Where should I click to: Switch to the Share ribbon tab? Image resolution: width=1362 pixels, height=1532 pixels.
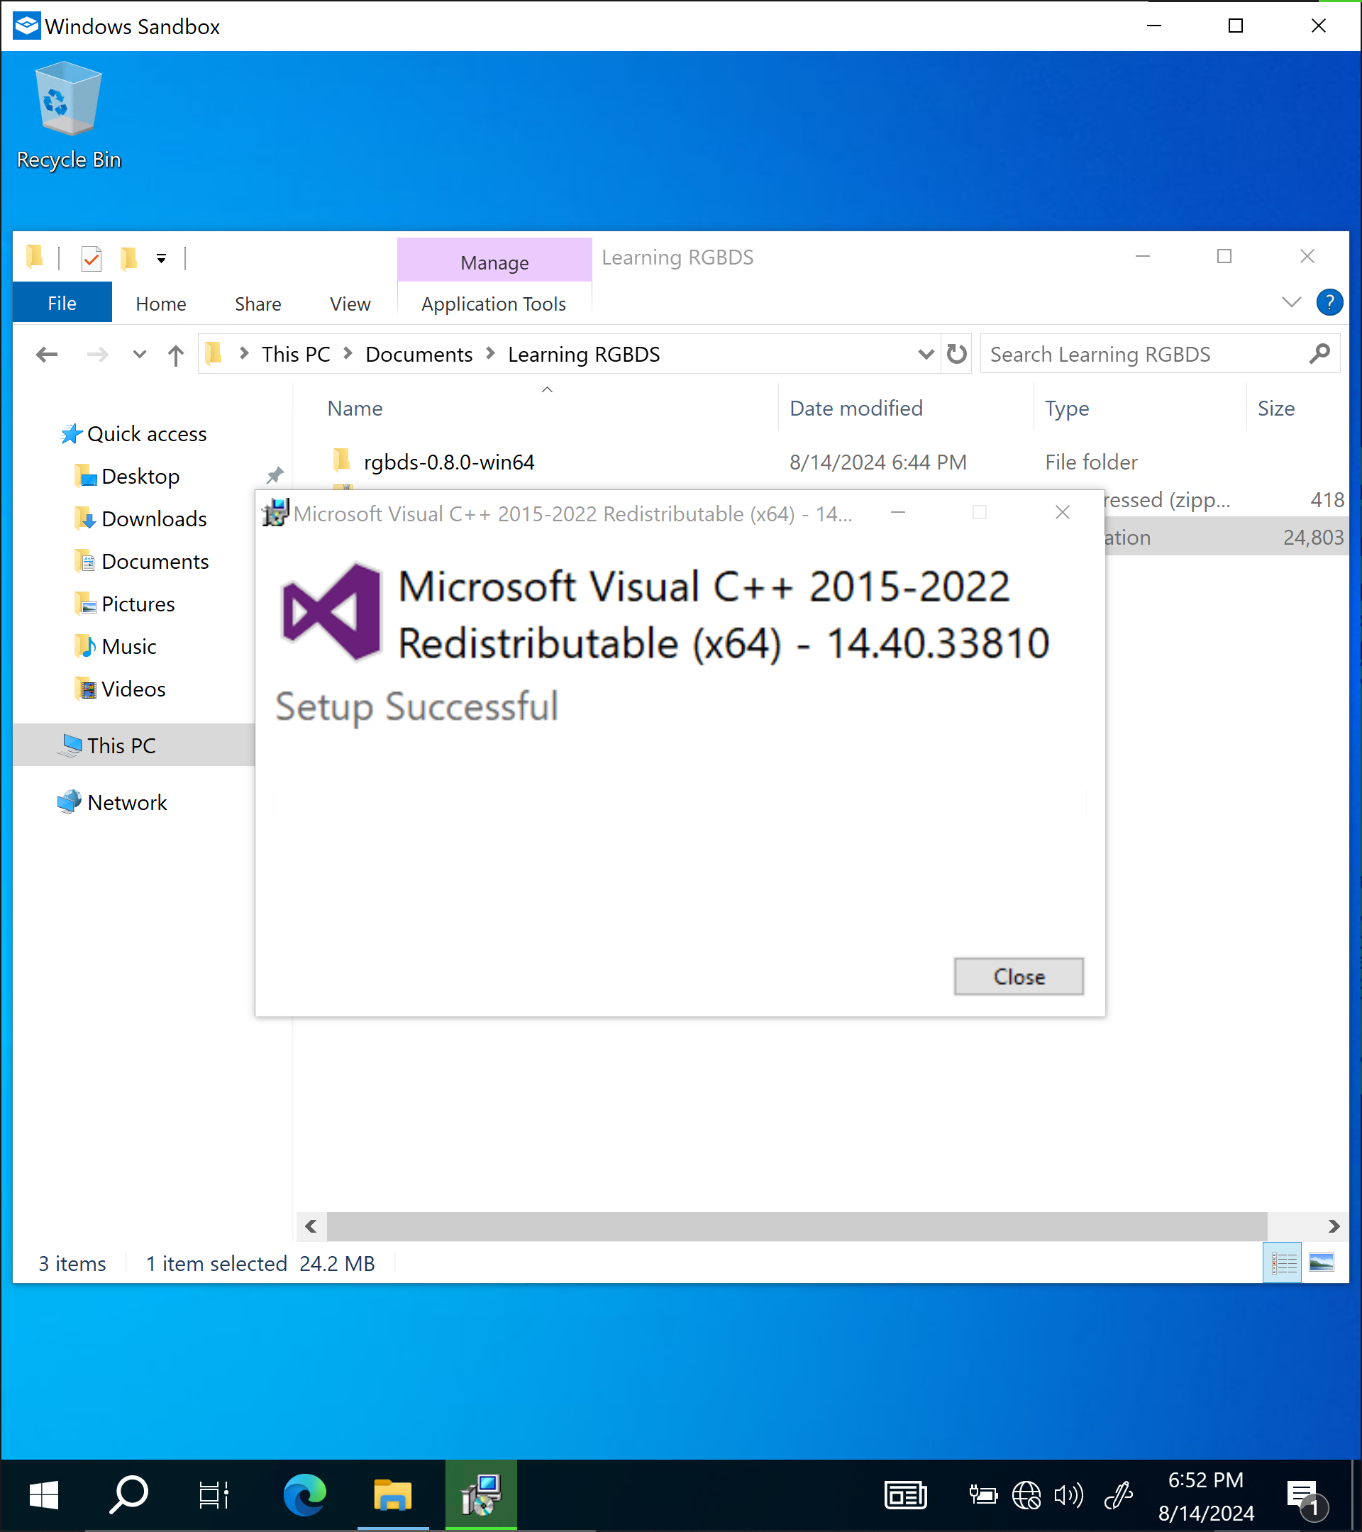point(258,304)
